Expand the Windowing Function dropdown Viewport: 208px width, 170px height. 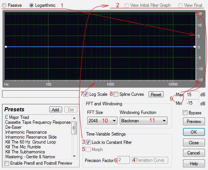pyautogui.click(x=144, y=121)
